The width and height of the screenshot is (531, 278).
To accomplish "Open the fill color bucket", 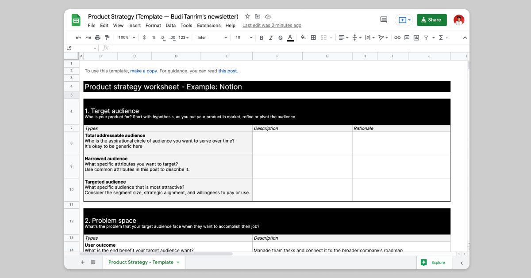I will [x=303, y=38].
